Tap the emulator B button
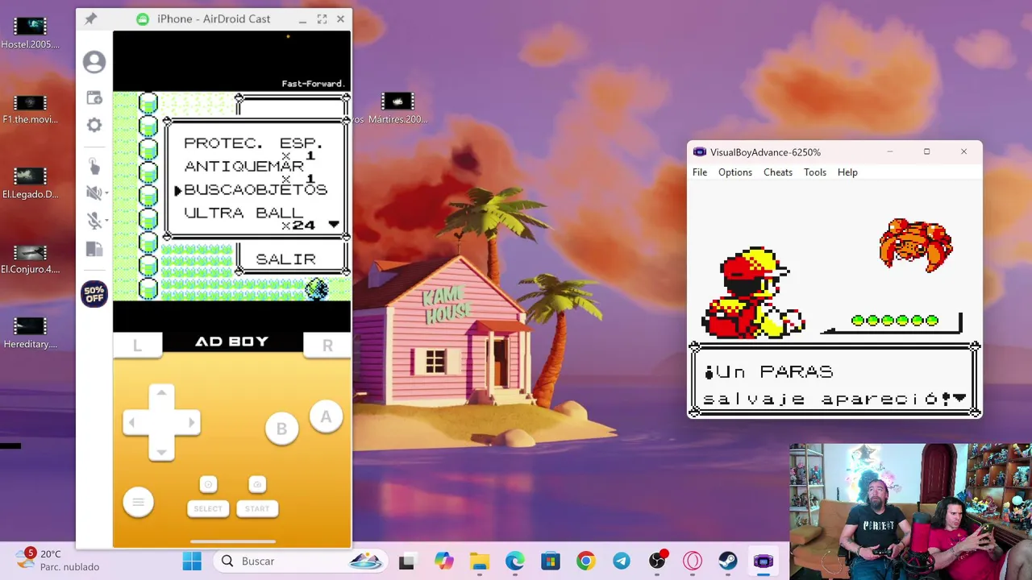Screen dimensions: 1032x580 click(281, 429)
